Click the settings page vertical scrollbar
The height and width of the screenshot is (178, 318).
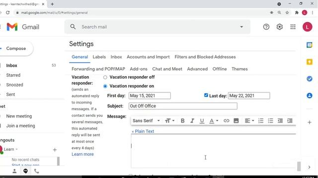coord(299,166)
